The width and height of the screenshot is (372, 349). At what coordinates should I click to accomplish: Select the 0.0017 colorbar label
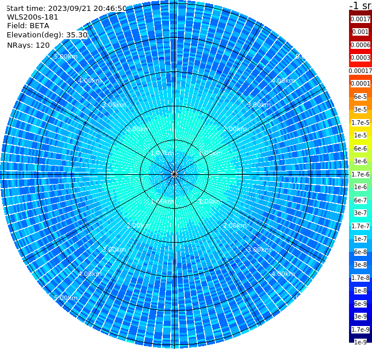coord(361,19)
